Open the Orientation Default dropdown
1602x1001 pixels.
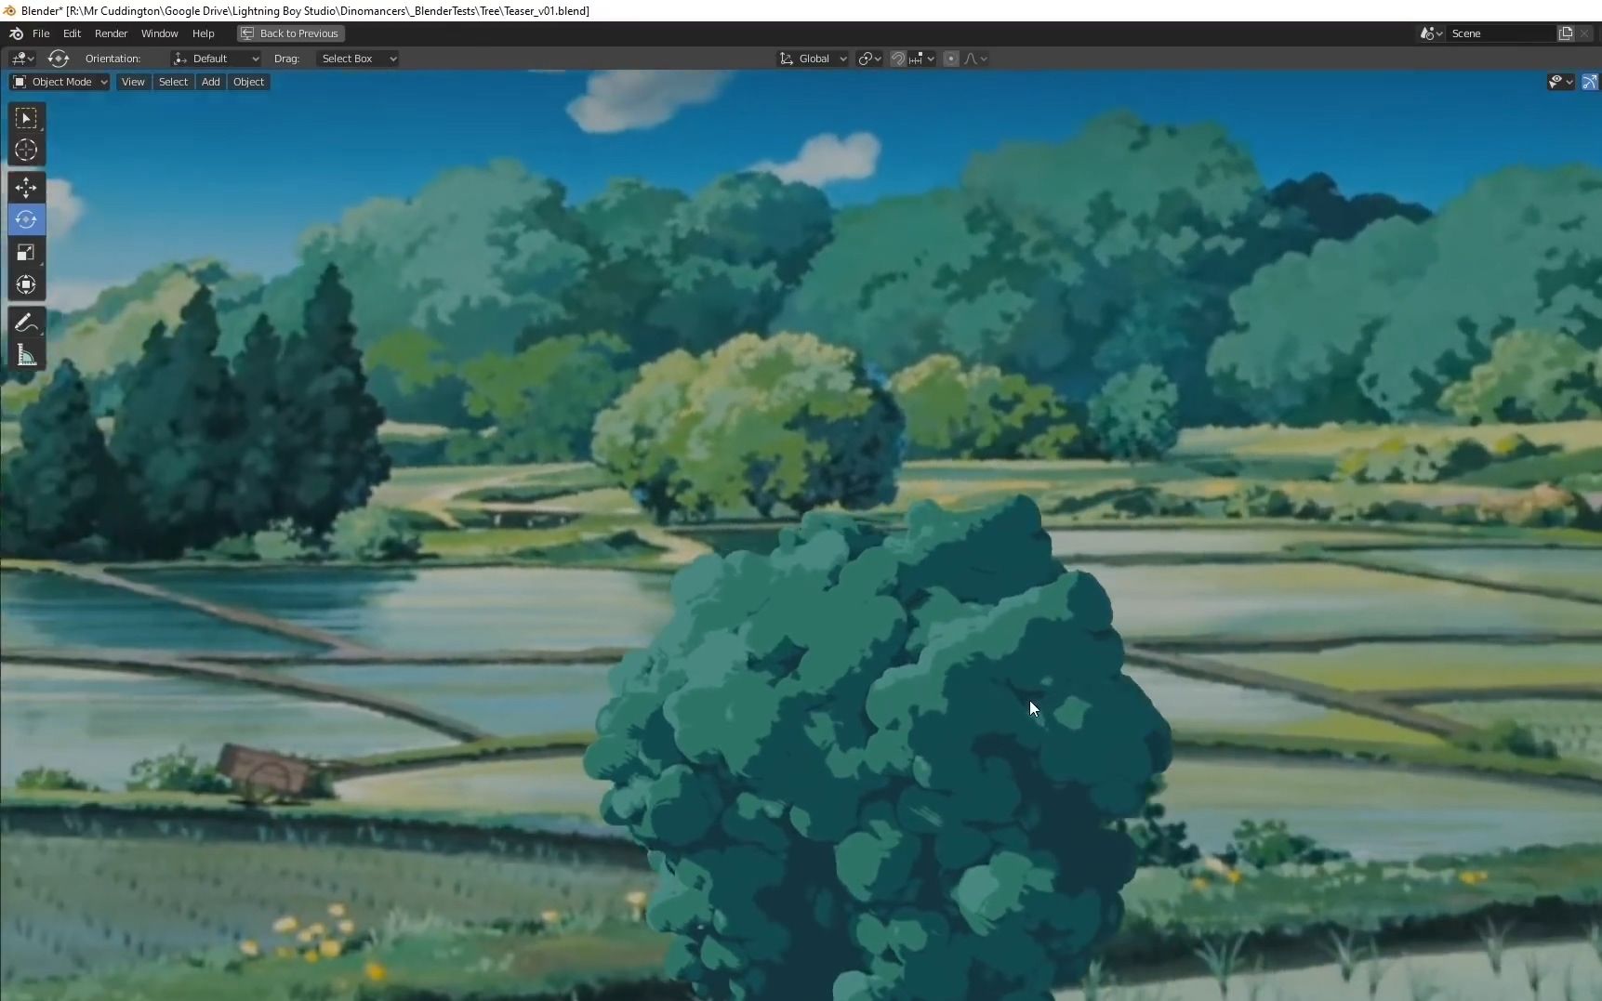(x=216, y=59)
